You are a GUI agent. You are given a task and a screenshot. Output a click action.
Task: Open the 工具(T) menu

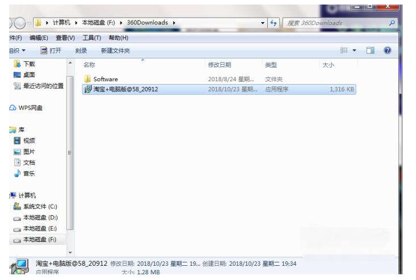pyautogui.click(x=91, y=38)
